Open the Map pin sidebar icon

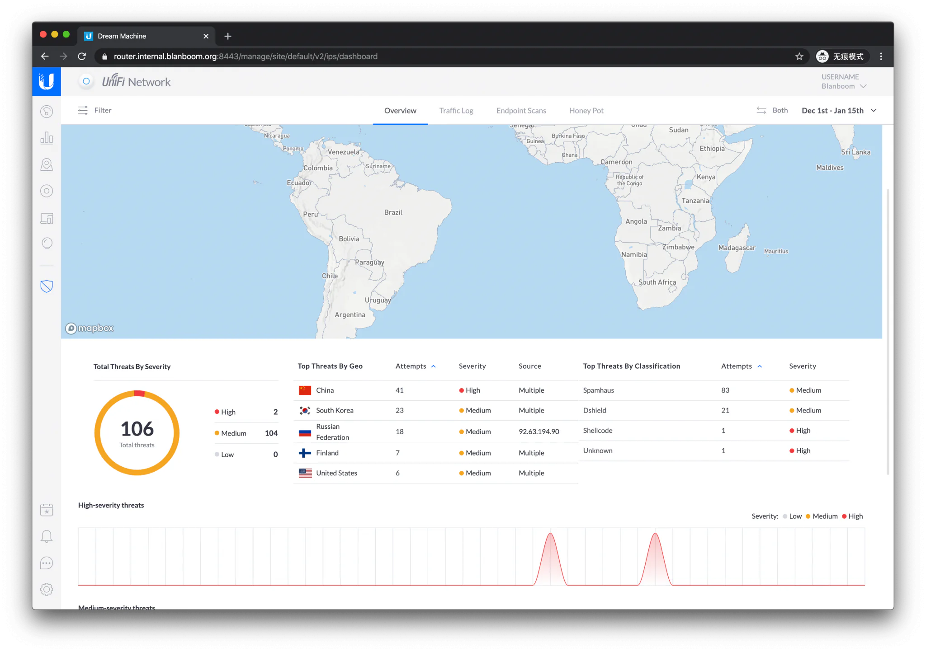(47, 164)
